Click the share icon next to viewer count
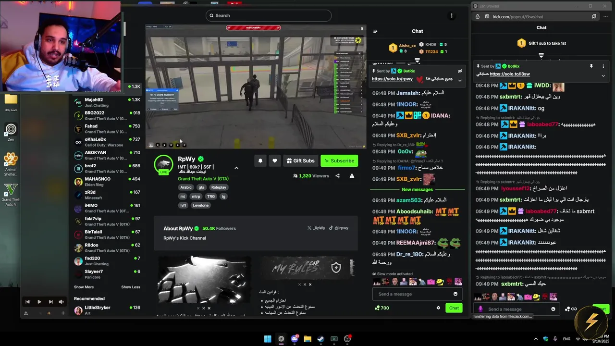Screen dimensions: 615x346 (x=337, y=176)
